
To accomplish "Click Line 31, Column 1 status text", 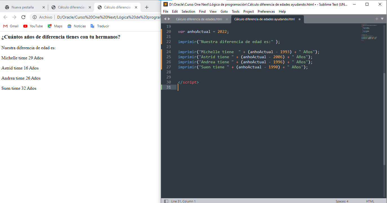I will point(183,201).
